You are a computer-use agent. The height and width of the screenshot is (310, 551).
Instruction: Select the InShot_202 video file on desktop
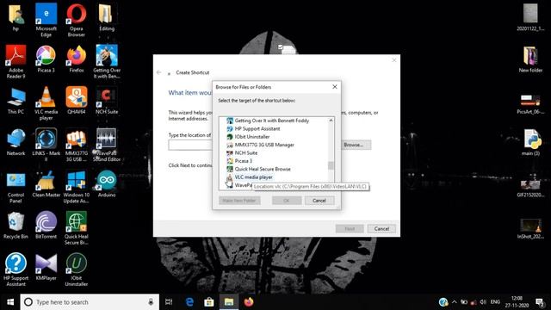pyautogui.click(x=530, y=228)
